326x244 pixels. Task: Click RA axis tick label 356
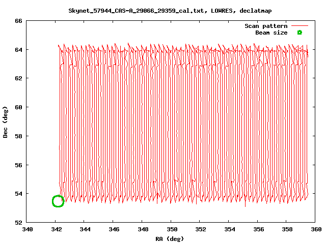click(x=258, y=229)
